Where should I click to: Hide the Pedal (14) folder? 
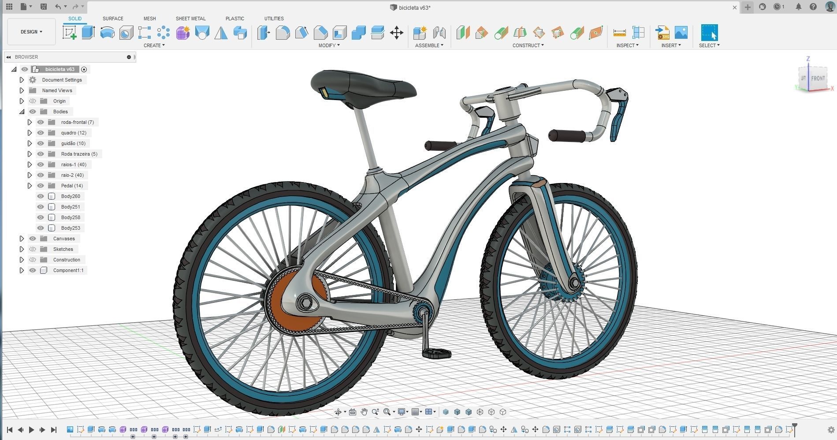tap(41, 186)
